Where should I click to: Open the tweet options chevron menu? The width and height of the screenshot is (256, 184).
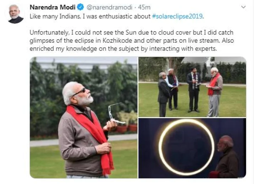tap(243, 7)
